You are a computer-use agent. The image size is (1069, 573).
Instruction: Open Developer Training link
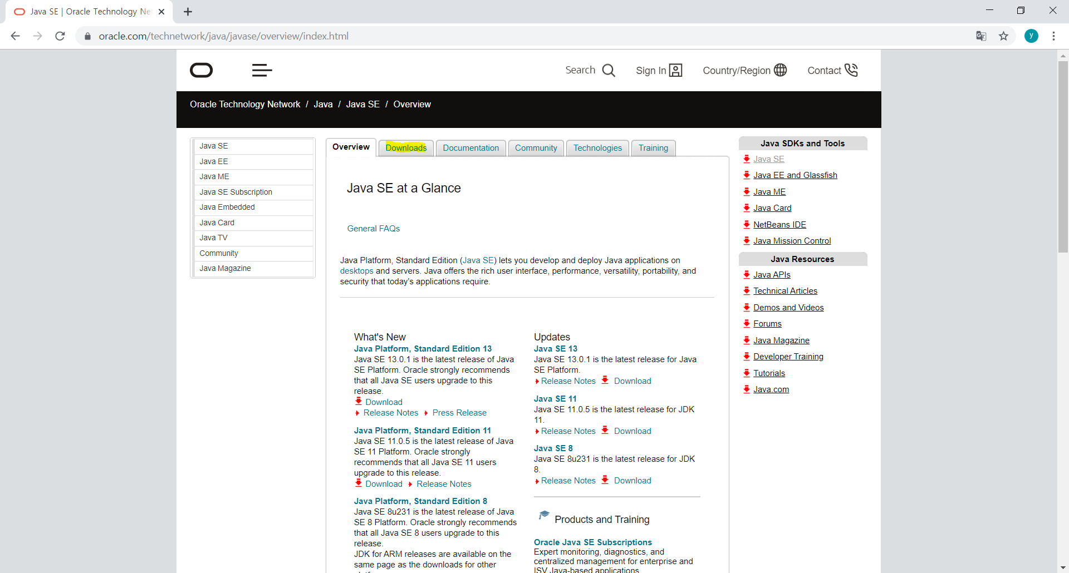[x=788, y=357]
